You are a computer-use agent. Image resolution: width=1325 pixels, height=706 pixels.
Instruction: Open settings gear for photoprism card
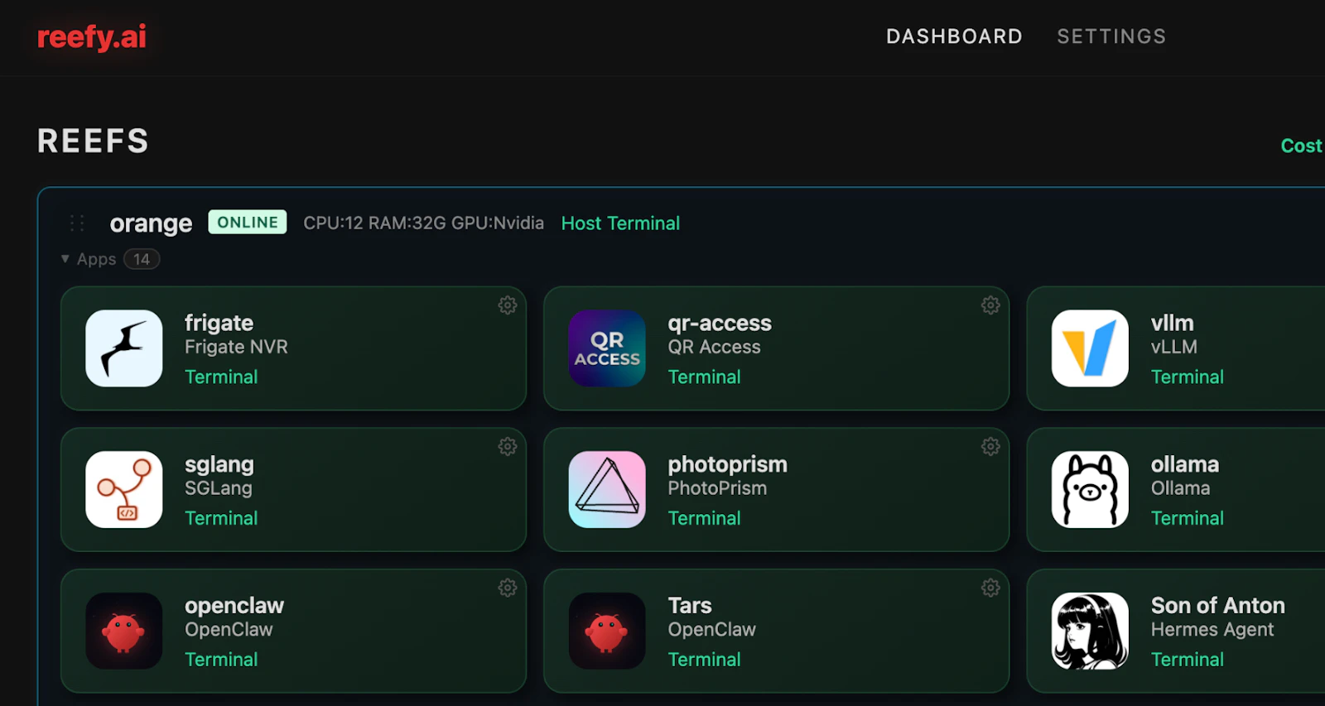point(990,447)
